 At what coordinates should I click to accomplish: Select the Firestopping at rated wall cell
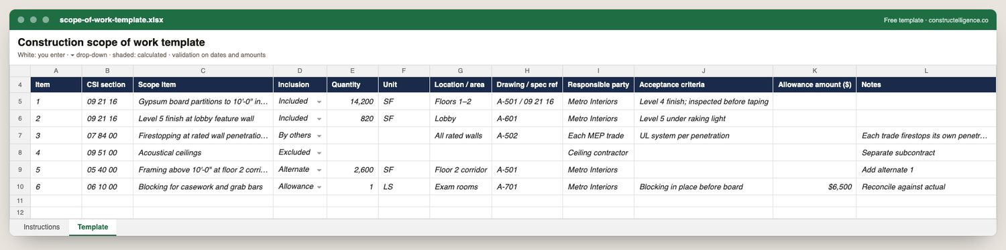[x=203, y=136]
